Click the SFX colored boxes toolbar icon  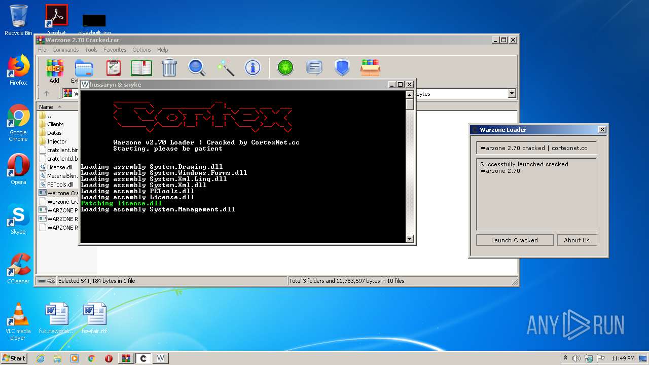tap(371, 67)
